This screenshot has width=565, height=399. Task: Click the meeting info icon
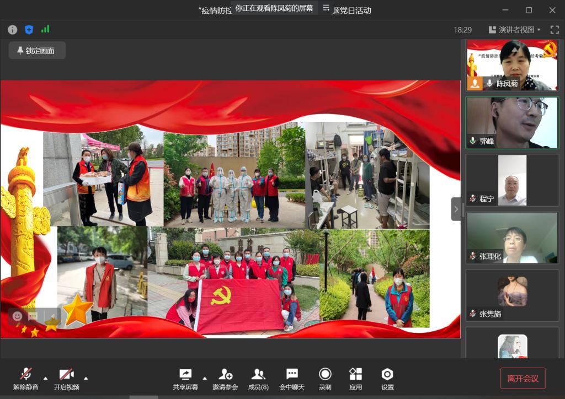pos(12,30)
